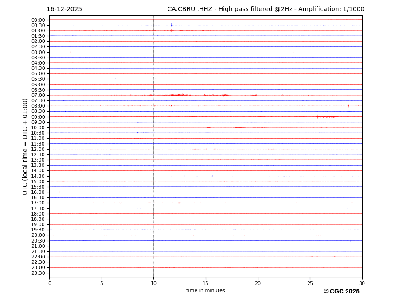Click the 25 tick on the minutes axis
411x308 pixels.
tap(310, 284)
